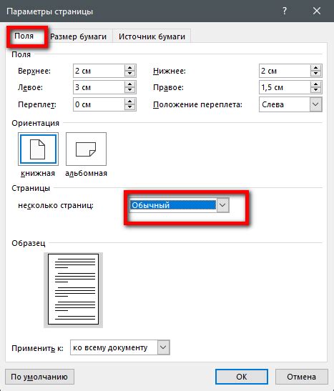
Task: Click the По умолчанию button
Action: 39,377
